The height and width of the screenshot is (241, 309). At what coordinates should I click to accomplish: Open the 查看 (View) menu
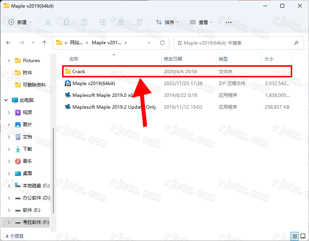tap(202, 22)
